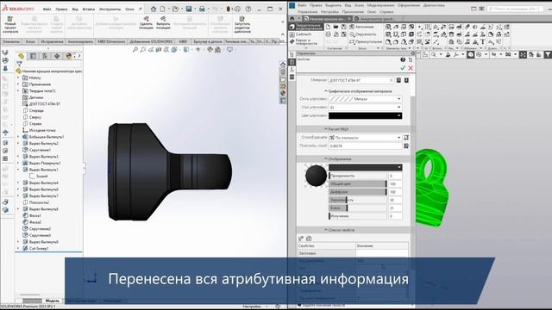The image size is (552, 310).
Task: Open the DisplayManager tab icon
Action: pyautogui.click(x=69, y=56)
